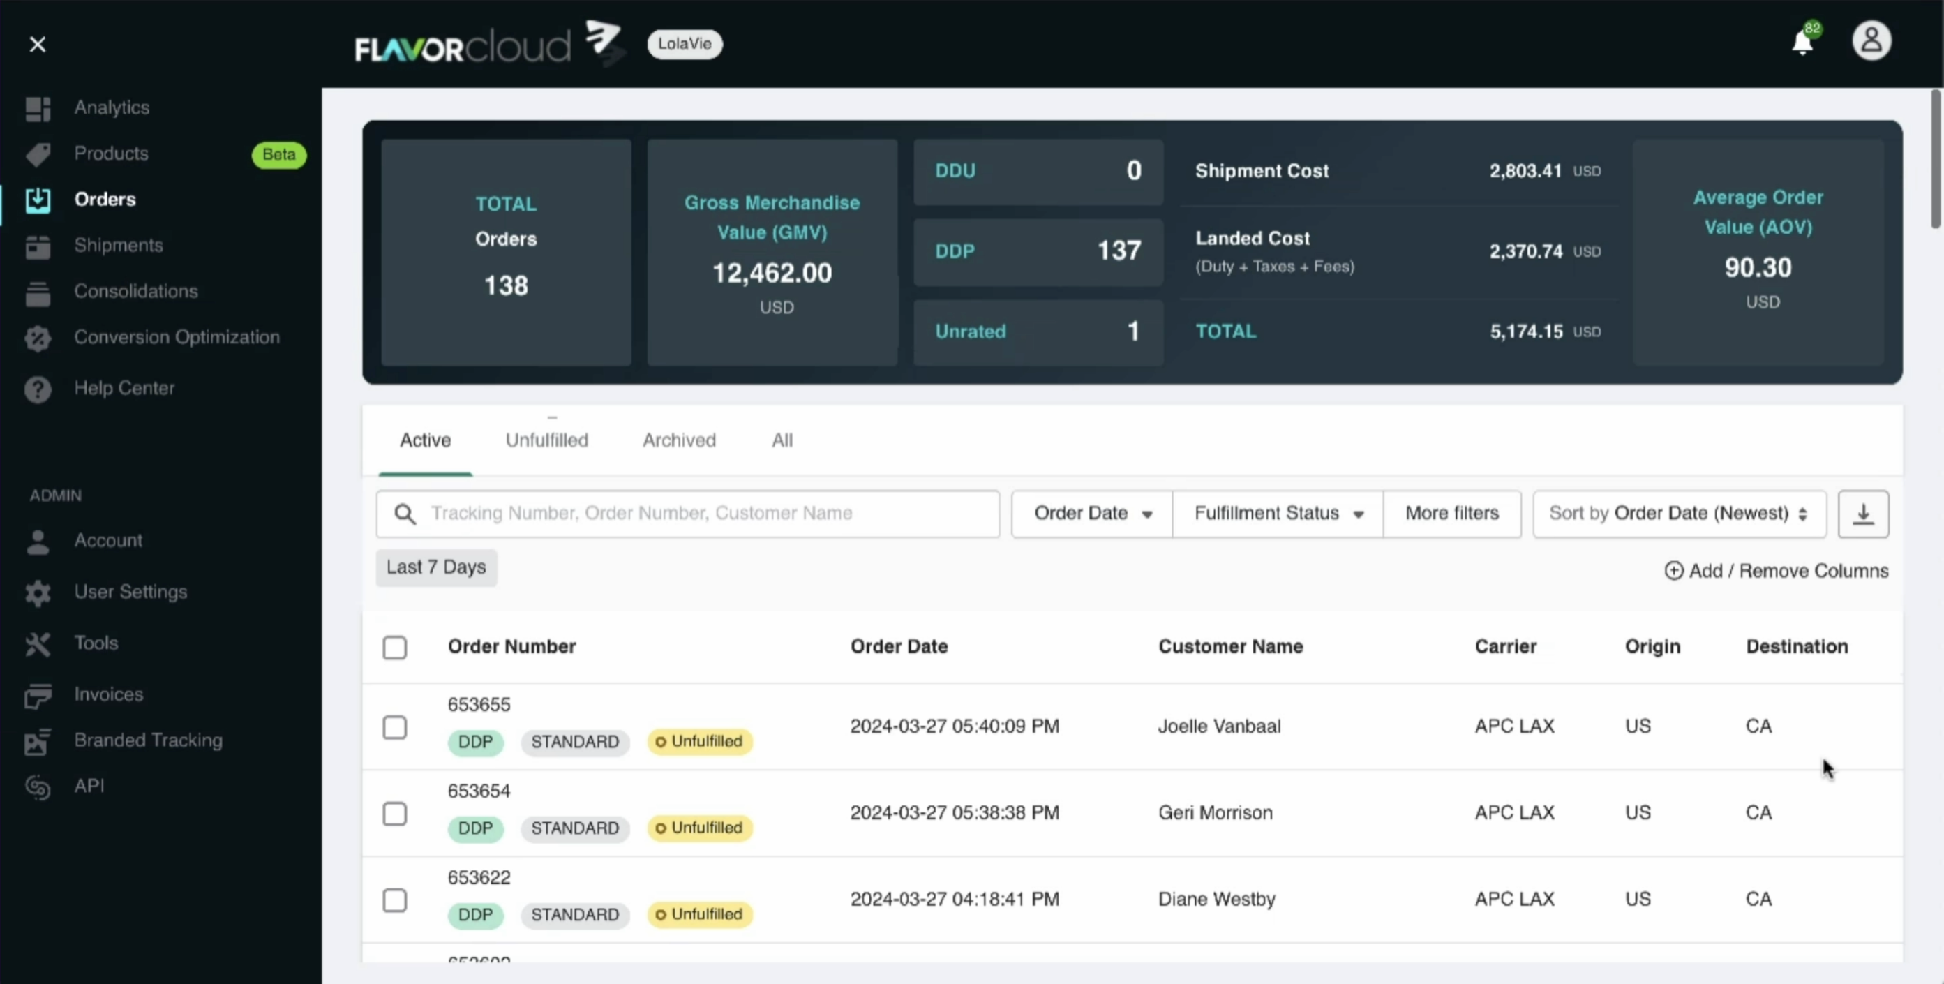
Task: Click the Average Order Value card
Action: click(x=1758, y=252)
